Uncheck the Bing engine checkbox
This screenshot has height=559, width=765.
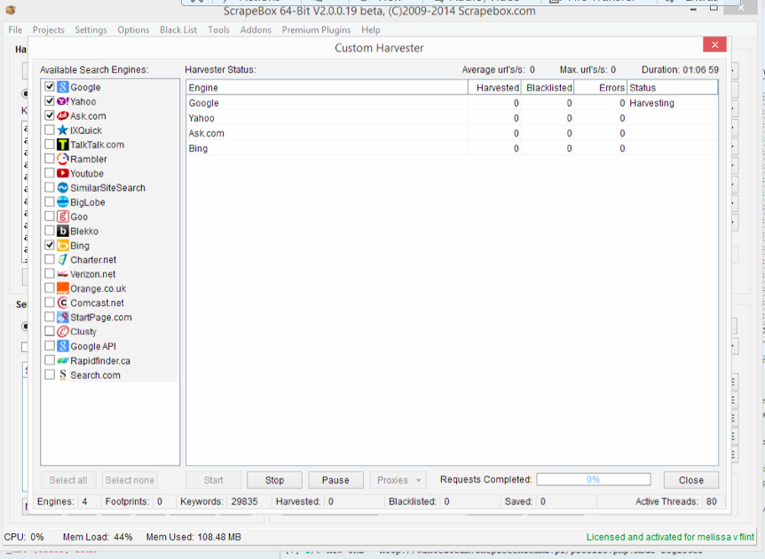coord(50,245)
